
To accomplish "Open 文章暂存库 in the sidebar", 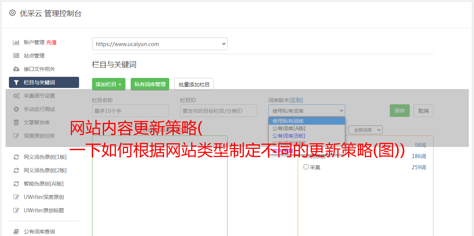I will coord(37,122).
